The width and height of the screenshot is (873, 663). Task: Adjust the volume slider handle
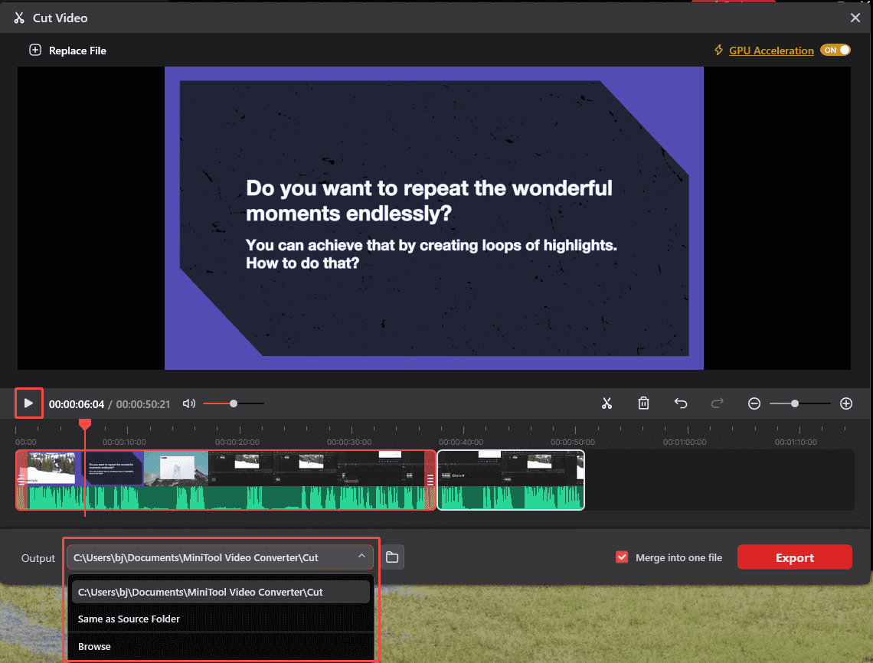click(x=234, y=403)
